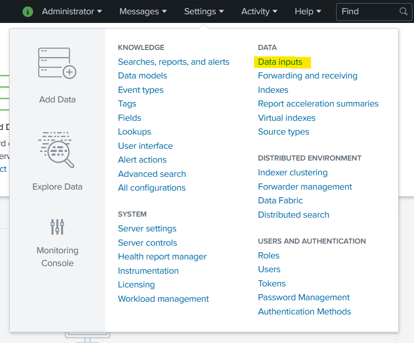This screenshot has width=414, height=343.
Task: Open Instrumentation settings
Action: [148, 271]
